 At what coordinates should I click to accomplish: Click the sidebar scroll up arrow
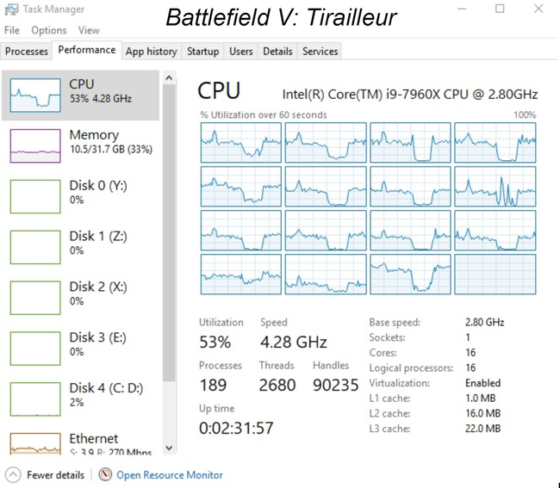point(169,77)
